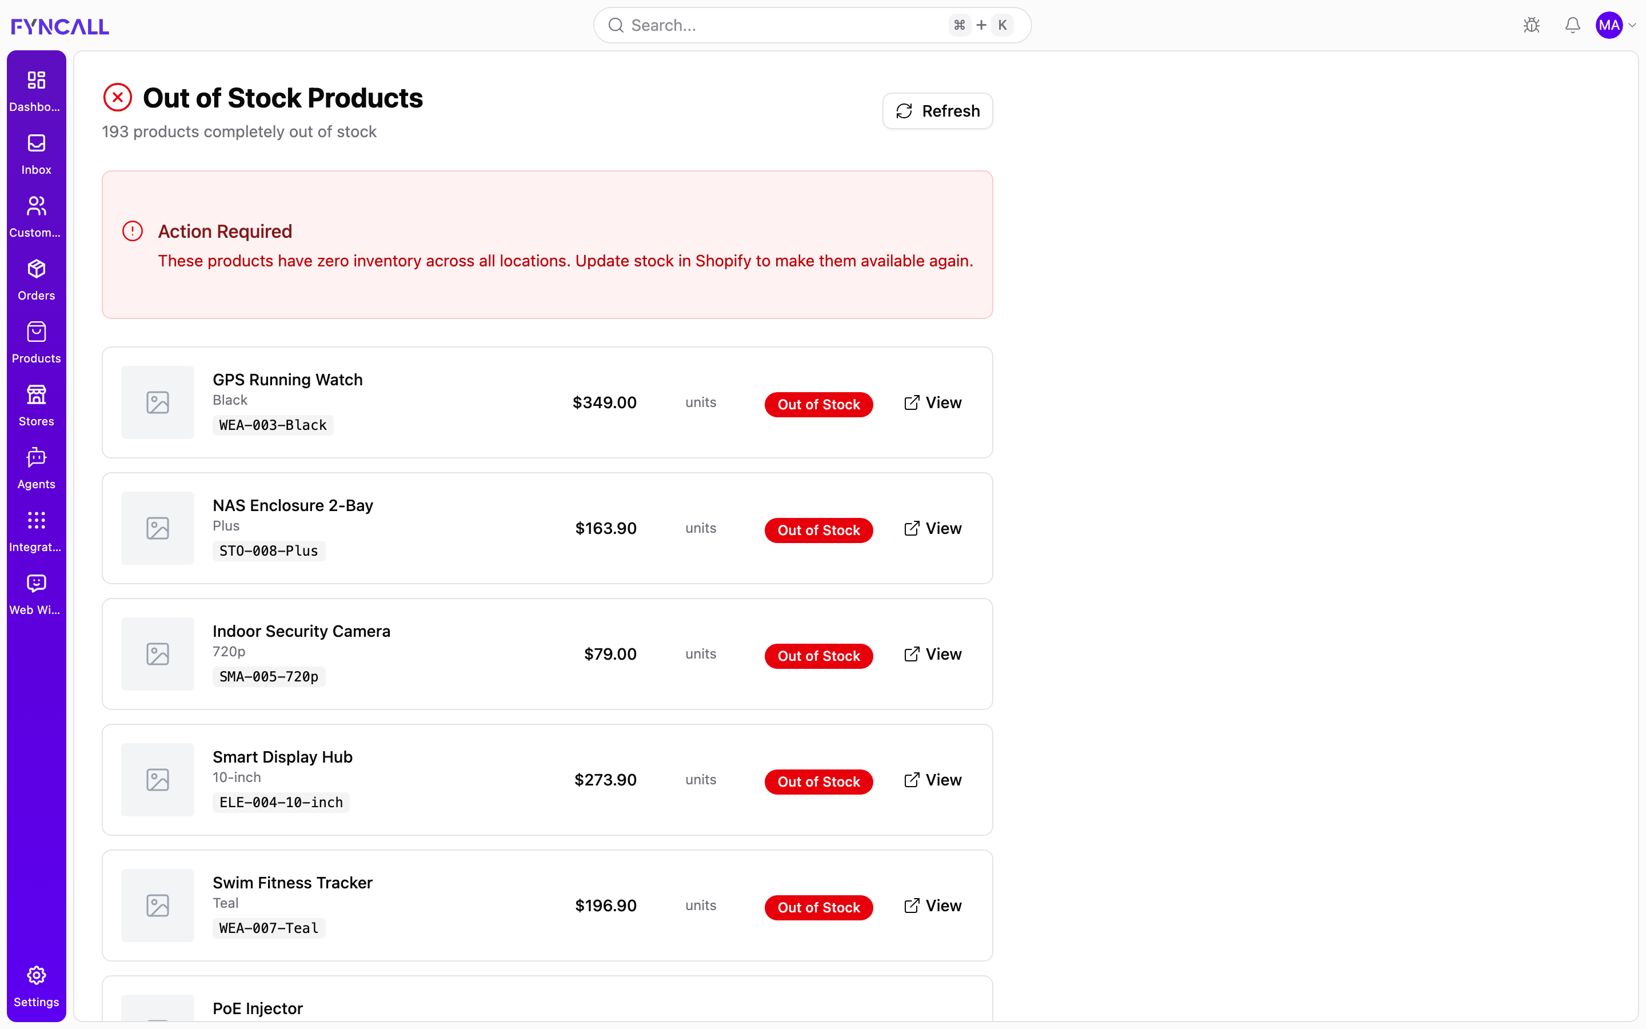Go to Customers section
The height and width of the screenshot is (1029, 1646).
point(36,217)
